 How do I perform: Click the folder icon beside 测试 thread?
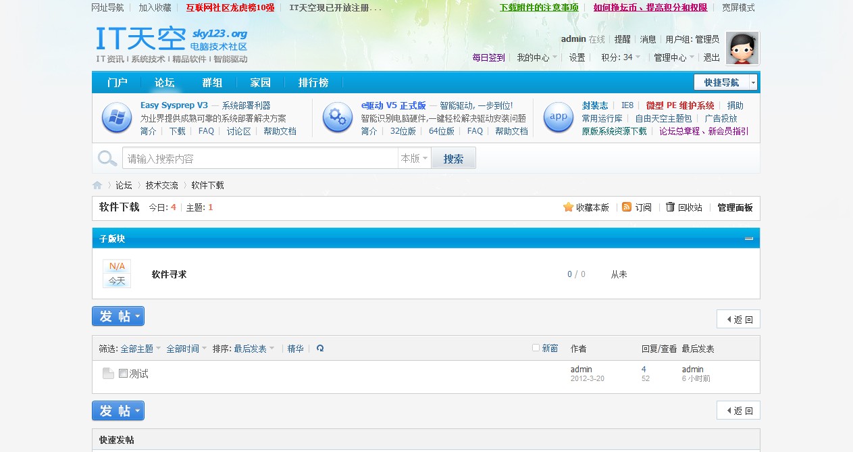point(108,374)
